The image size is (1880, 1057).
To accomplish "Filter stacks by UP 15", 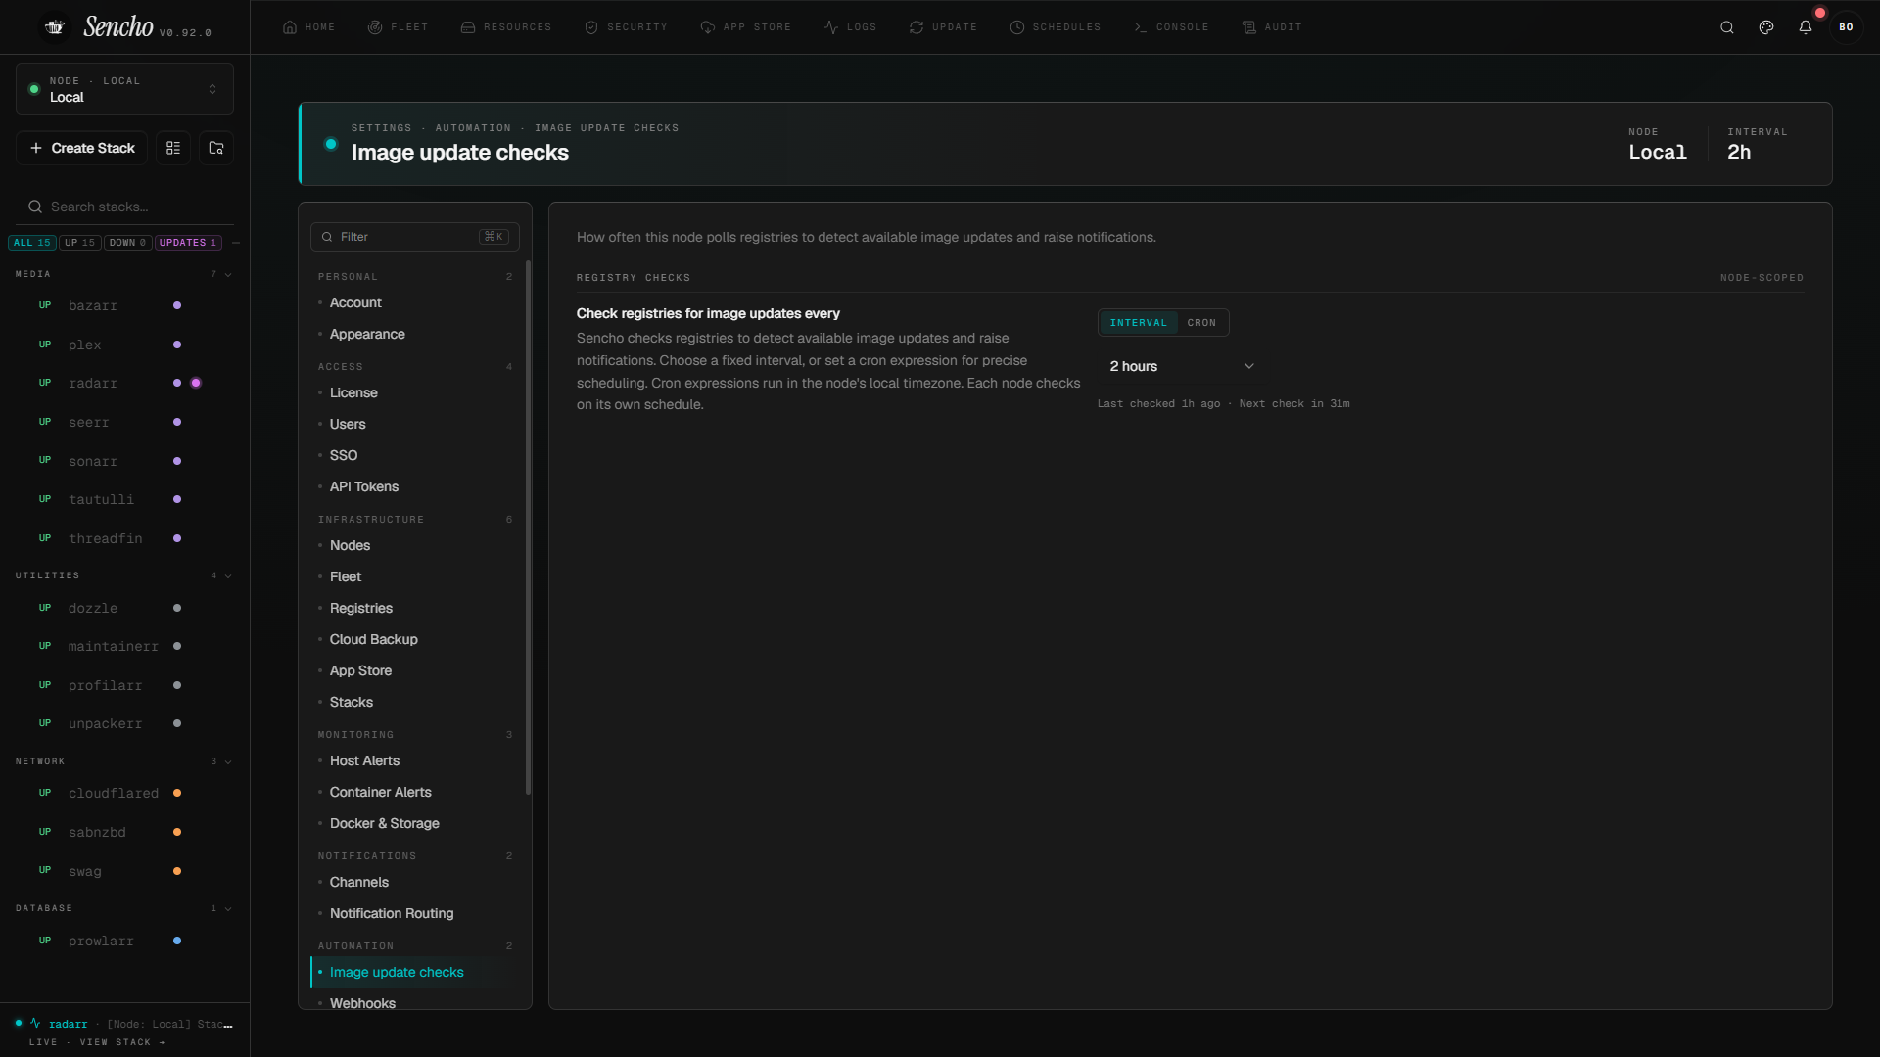I will pos(80,243).
